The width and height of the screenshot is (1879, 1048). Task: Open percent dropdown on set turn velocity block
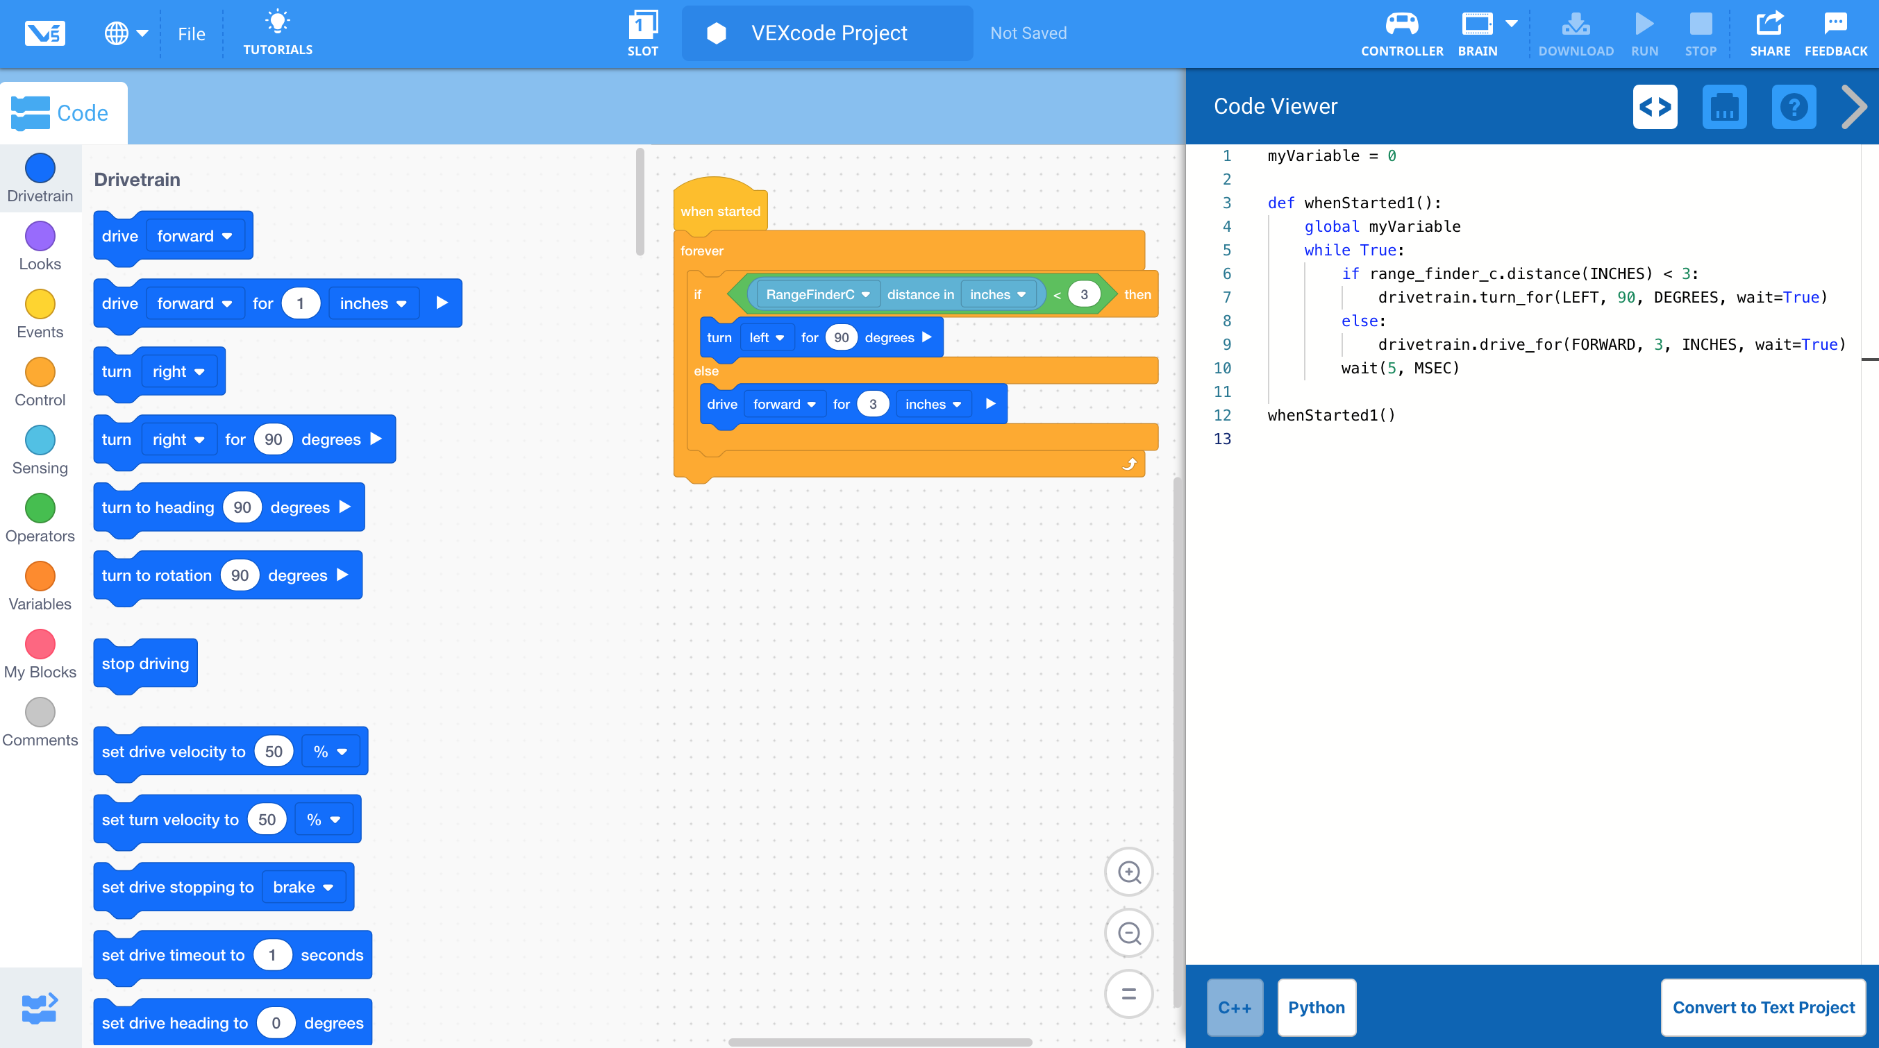tap(324, 819)
